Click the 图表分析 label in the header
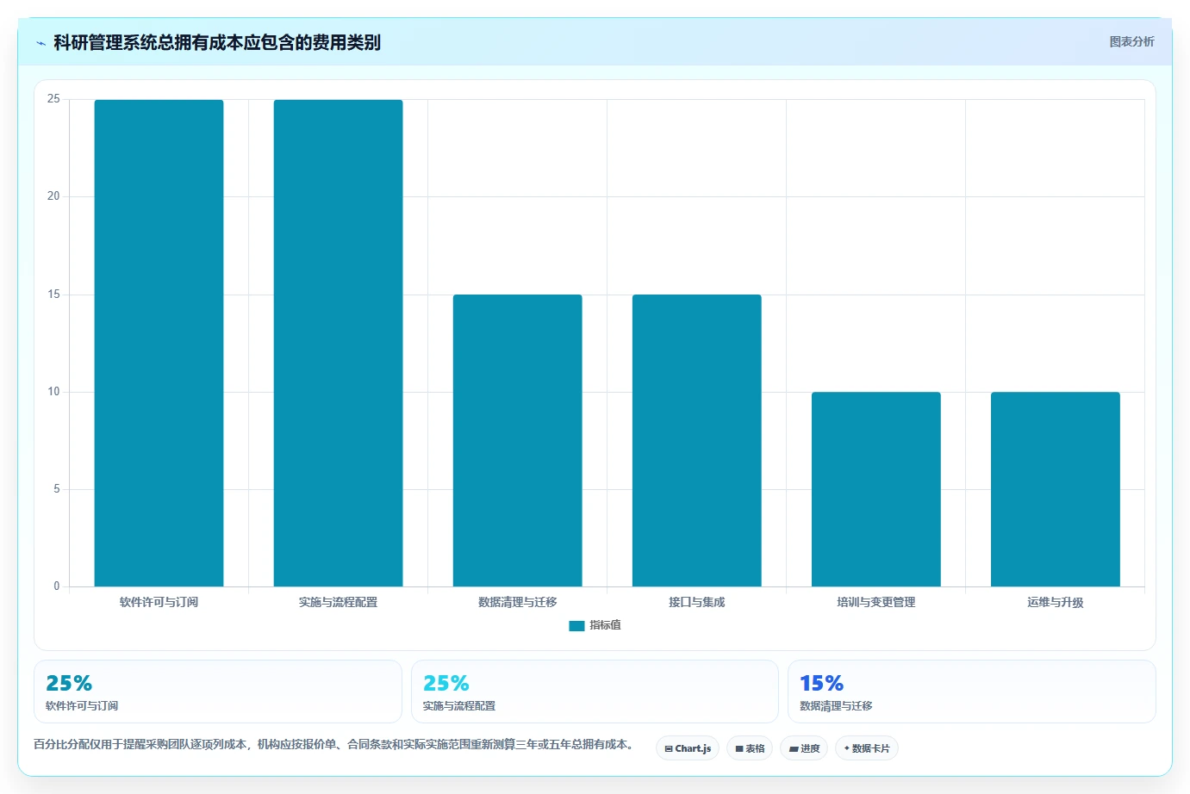1190x794 pixels. click(x=1131, y=41)
